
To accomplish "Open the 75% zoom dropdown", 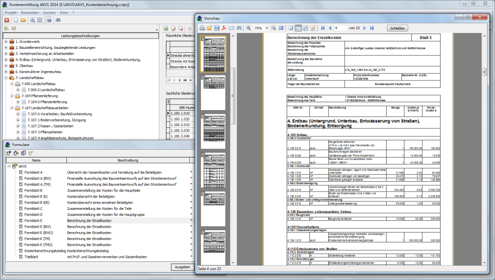I will pos(267,28).
